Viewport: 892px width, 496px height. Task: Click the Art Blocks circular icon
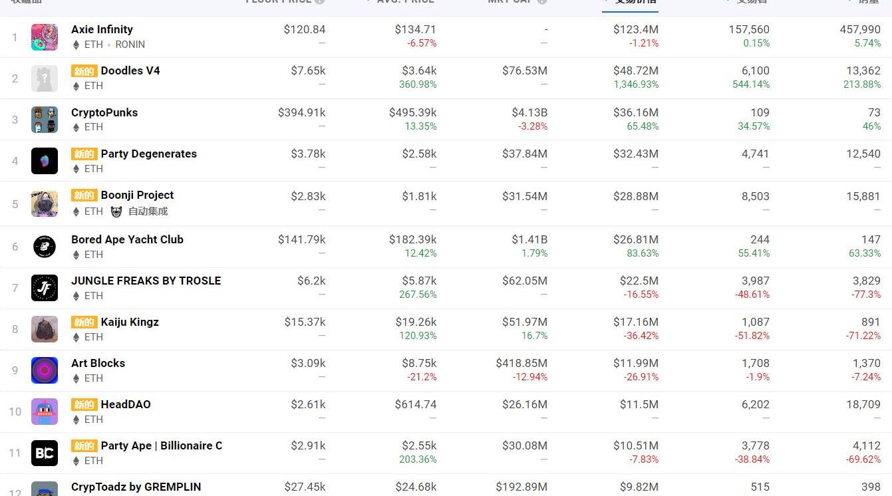45,370
